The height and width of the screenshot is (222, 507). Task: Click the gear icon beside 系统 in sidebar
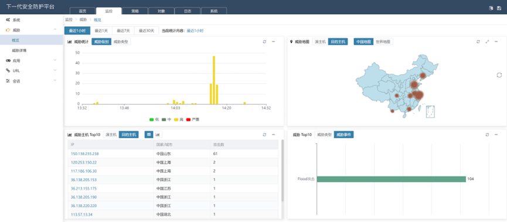point(8,20)
